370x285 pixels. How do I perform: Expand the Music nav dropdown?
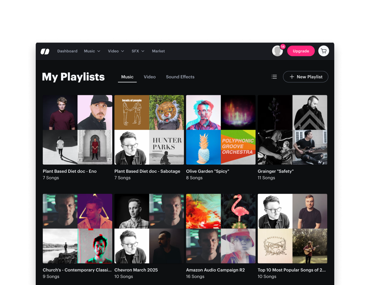[92, 51]
